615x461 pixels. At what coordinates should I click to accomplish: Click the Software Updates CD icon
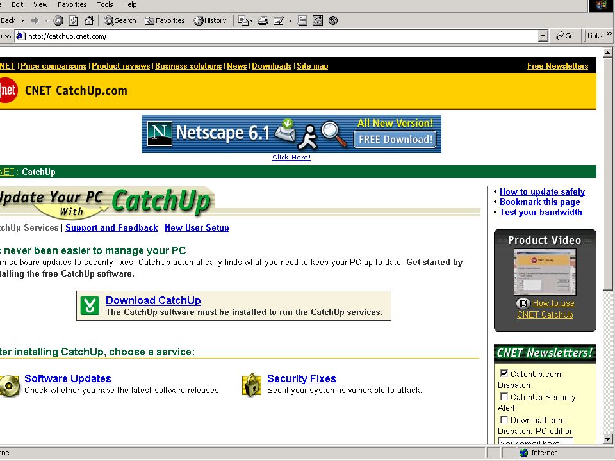[10, 386]
